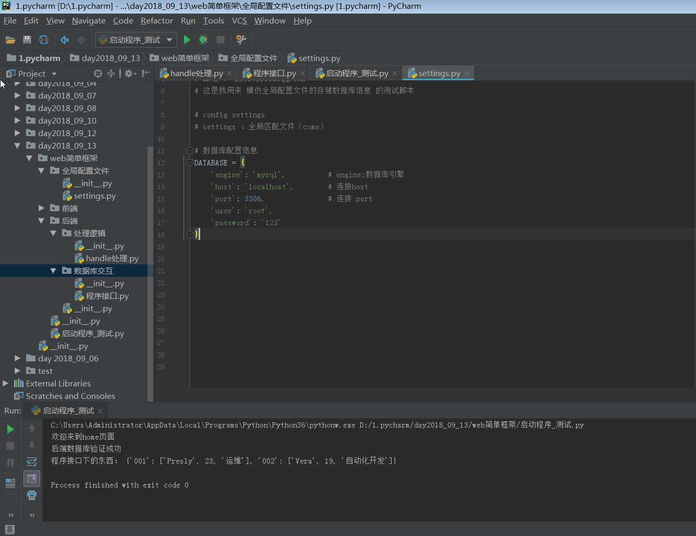
Task: Click the Collapse All icon in Project panel
Action: [x=111, y=74]
